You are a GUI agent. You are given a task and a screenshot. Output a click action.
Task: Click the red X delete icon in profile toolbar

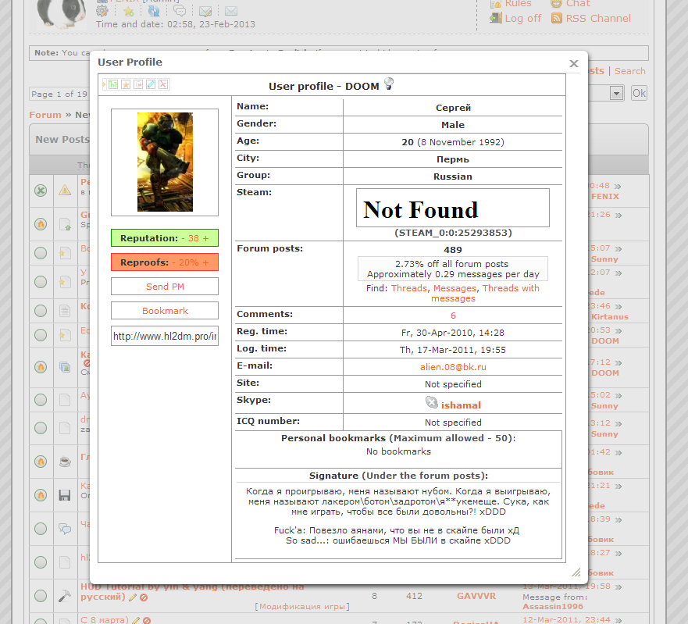163,84
